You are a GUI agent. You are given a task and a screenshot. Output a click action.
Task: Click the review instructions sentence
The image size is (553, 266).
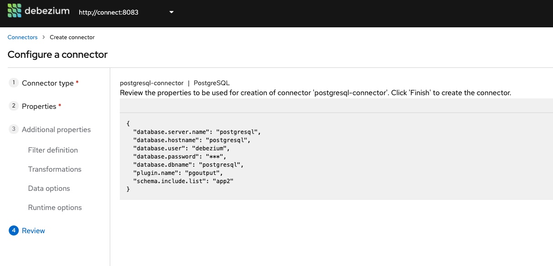[x=316, y=92]
